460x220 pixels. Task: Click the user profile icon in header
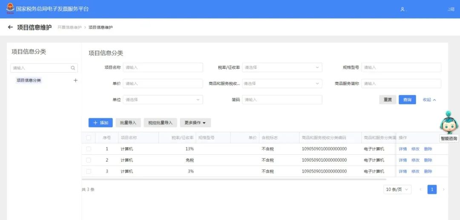(x=402, y=9)
